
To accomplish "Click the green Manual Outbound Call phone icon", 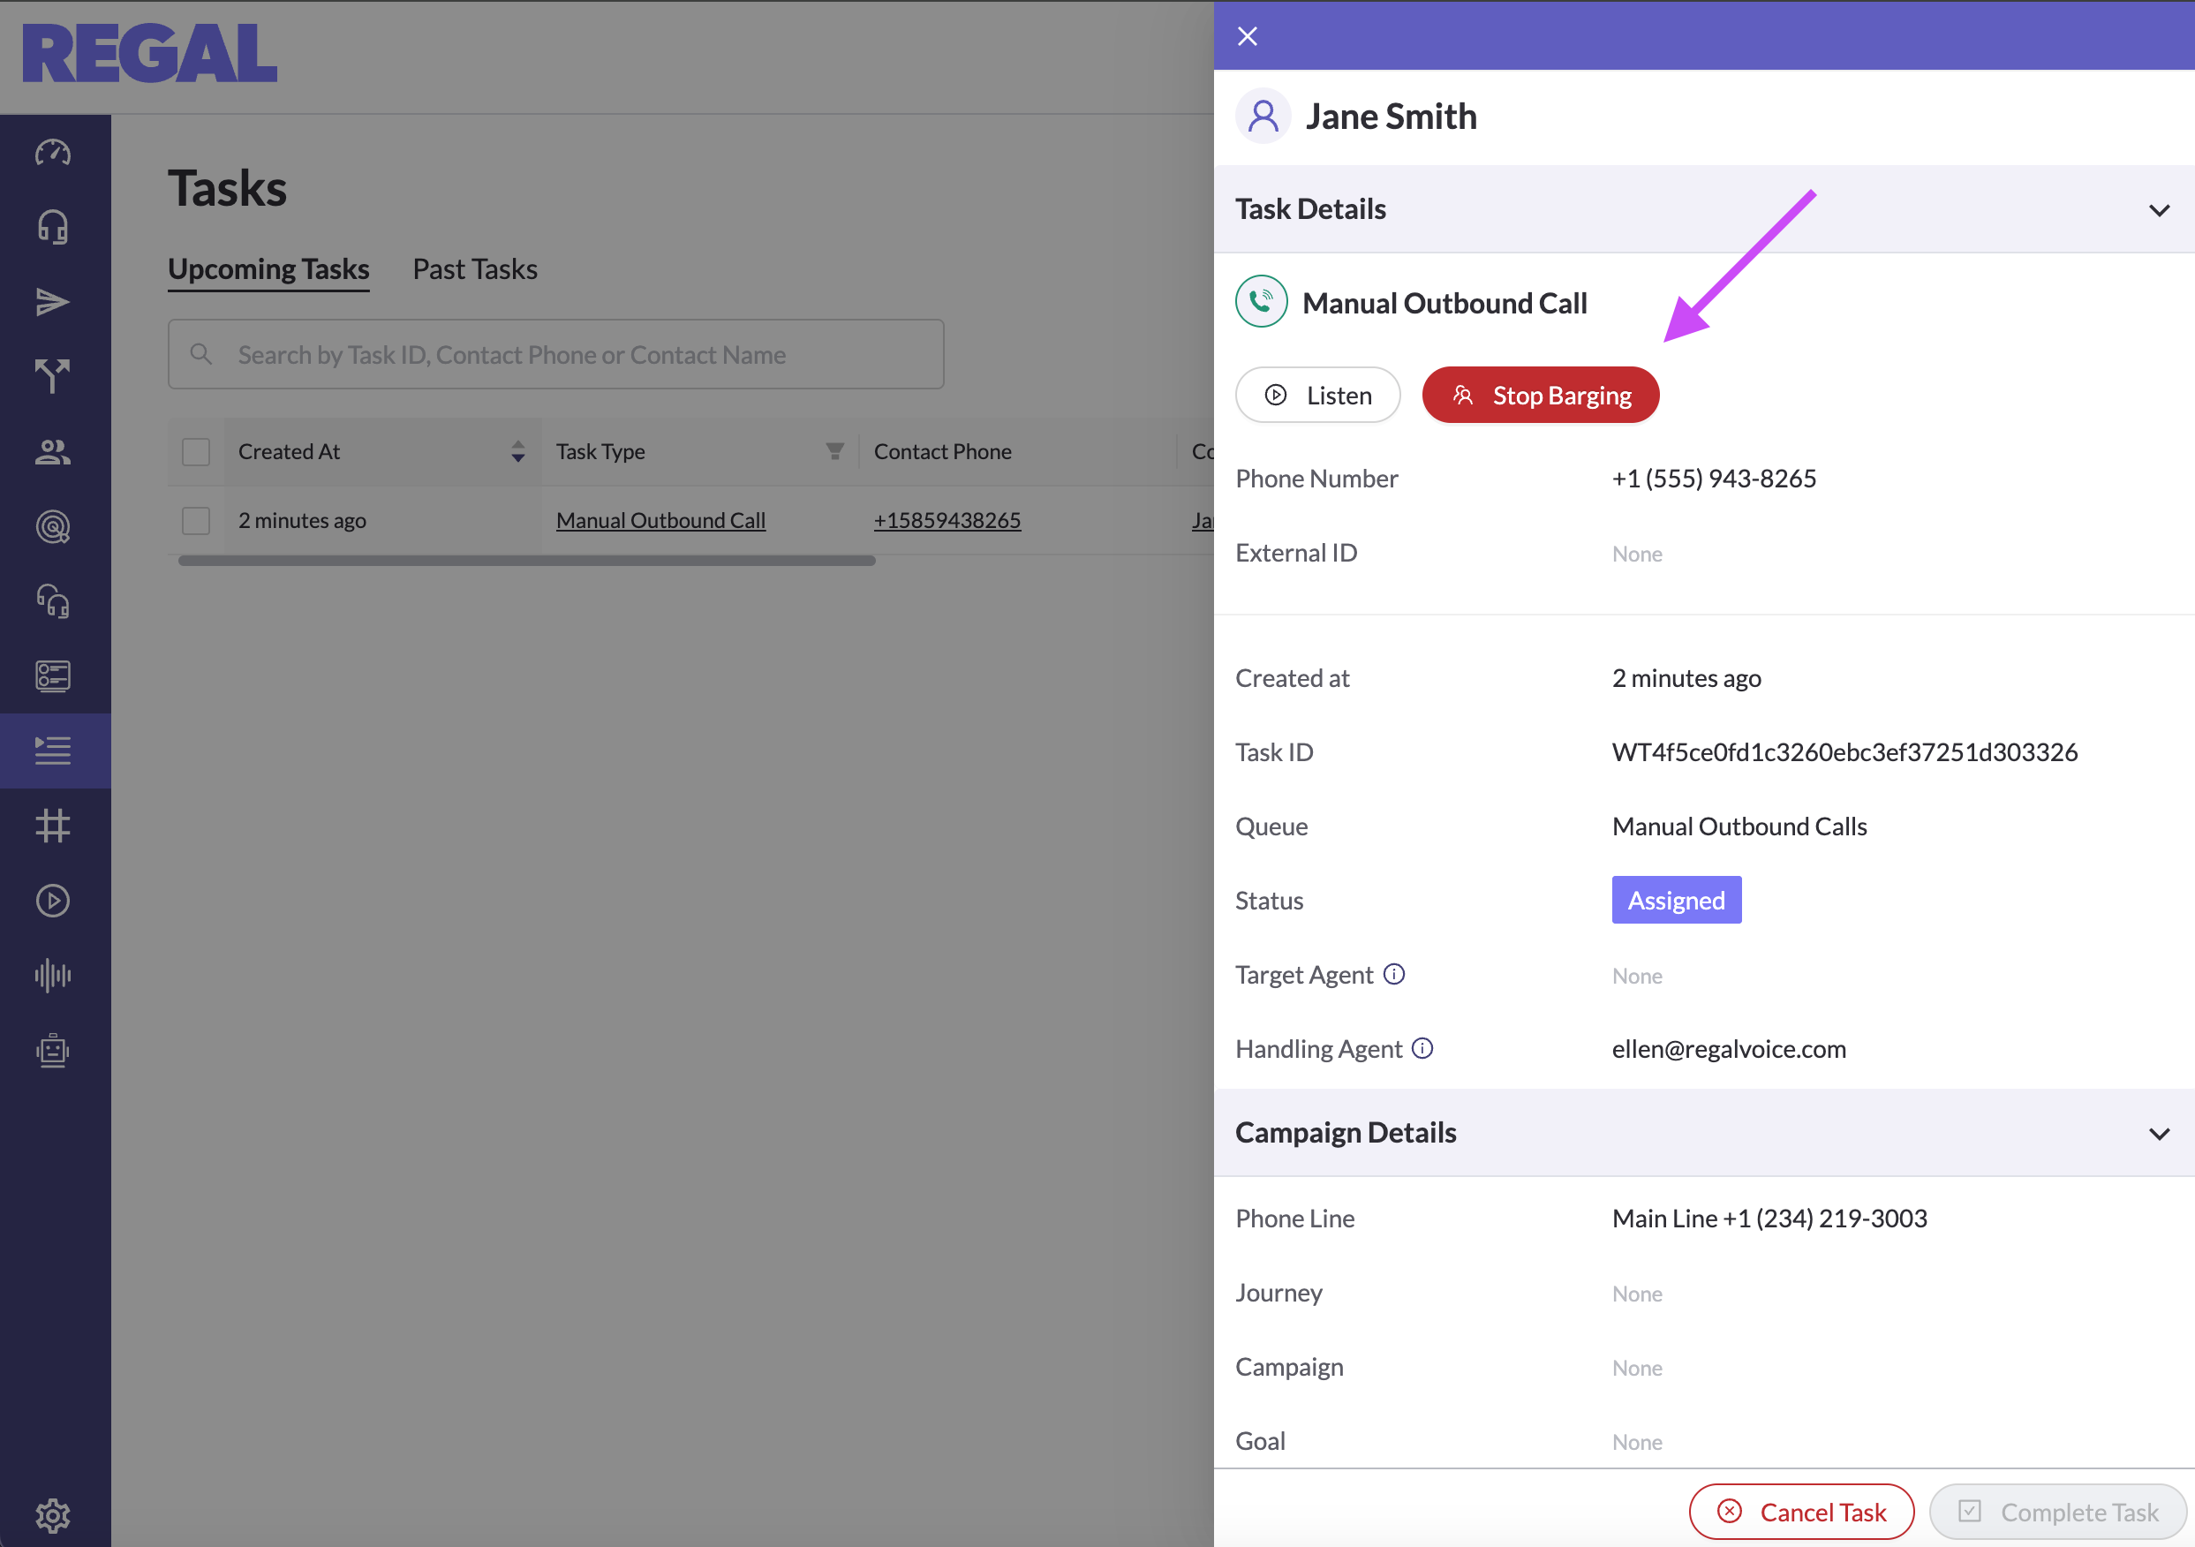I will click(x=1261, y=302).
